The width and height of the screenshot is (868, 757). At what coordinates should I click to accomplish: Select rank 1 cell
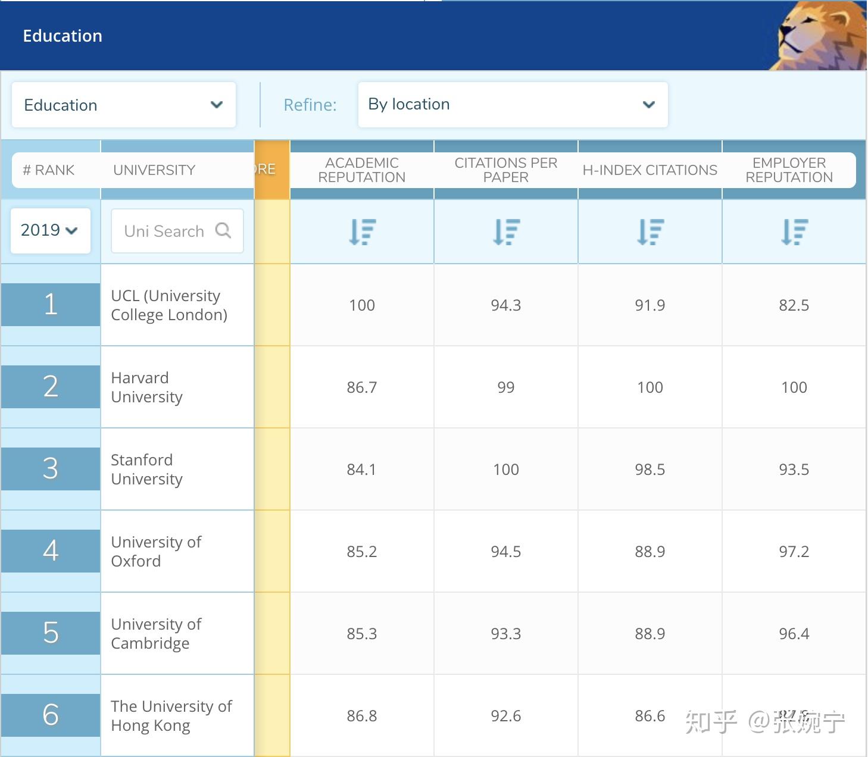point(51,305)
